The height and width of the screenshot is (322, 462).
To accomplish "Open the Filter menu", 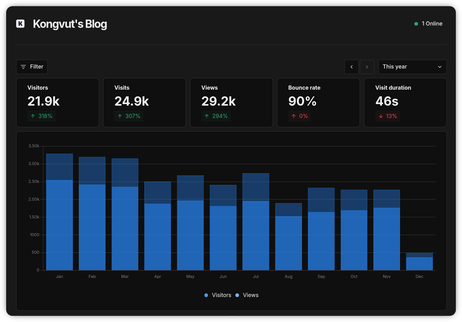I will click(x=32, y=67).
